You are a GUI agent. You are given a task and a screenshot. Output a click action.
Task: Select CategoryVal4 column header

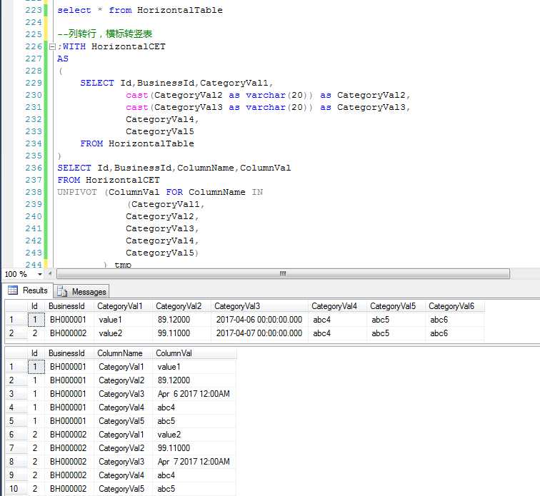point(337,306)
